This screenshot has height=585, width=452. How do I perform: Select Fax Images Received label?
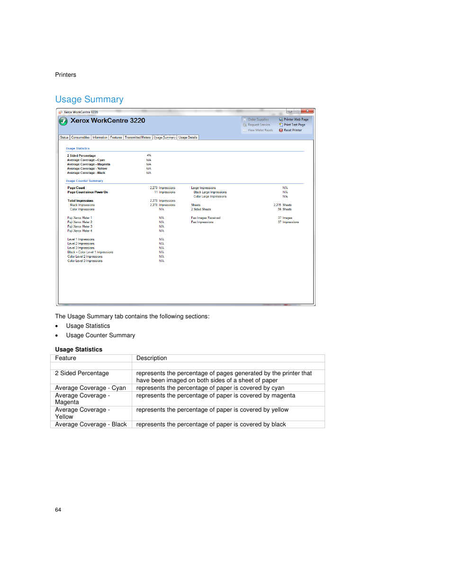tap(206, 218)
